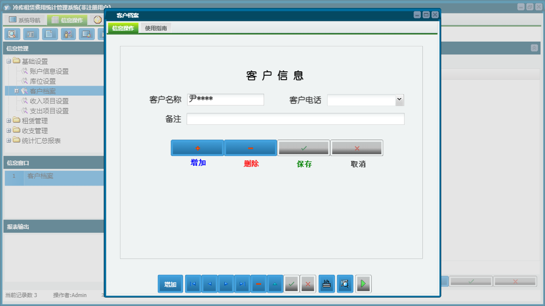Click the magnifier search icon in main toolbar
The width and height of the screenshot is (545, 306).
coord(12,34)
